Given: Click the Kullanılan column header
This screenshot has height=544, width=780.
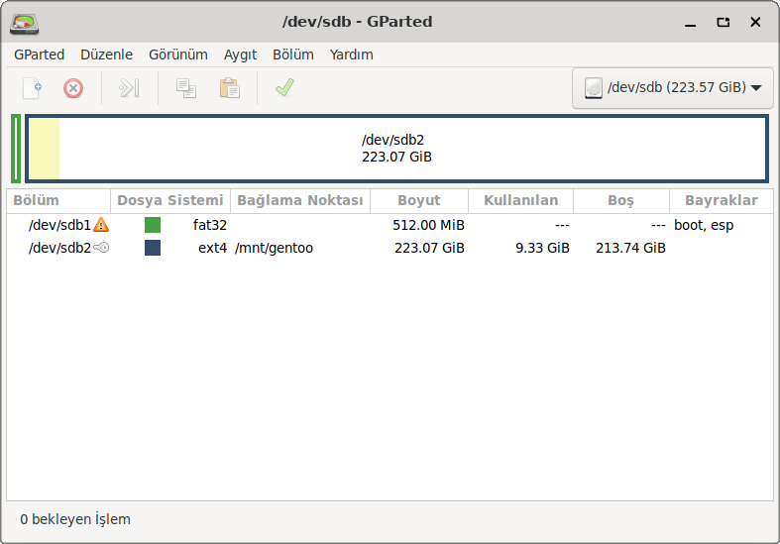Looking at the screenshot, I should (521, 200).
